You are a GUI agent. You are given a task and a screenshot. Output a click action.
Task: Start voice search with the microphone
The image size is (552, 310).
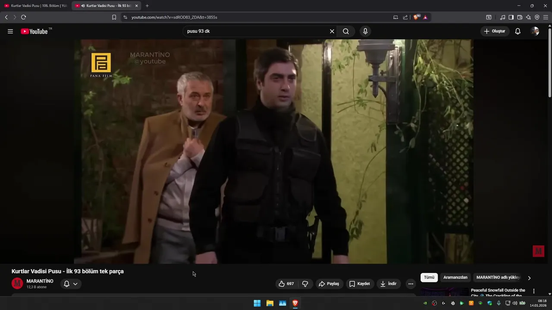365,31
